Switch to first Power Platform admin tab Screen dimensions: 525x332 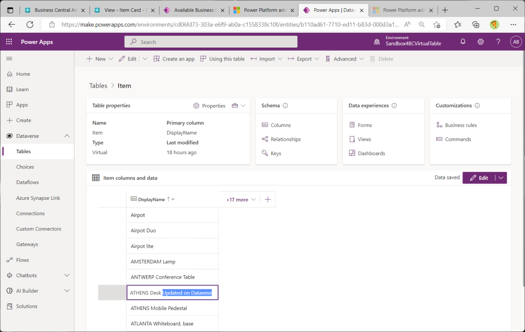(264, 10)
